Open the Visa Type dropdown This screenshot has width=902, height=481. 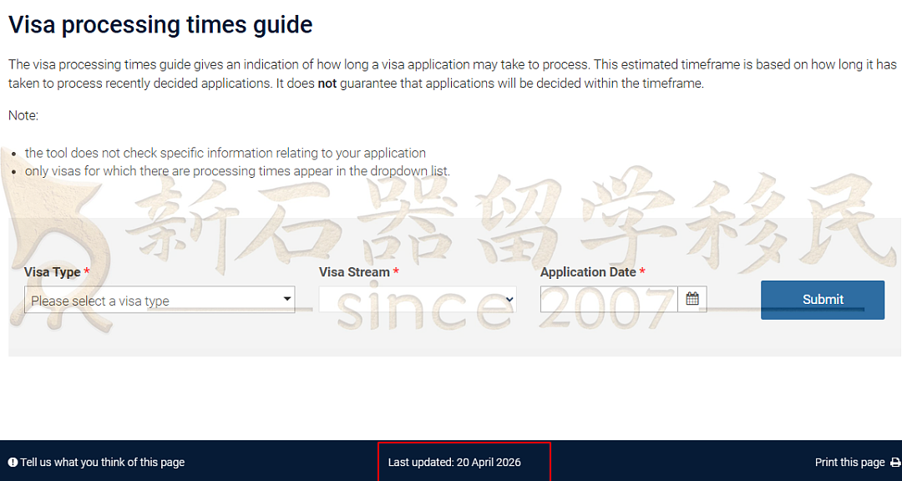pos(160,300)
